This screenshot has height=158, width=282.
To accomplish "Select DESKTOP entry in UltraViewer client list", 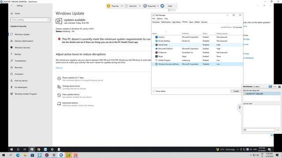I will 262,94.
